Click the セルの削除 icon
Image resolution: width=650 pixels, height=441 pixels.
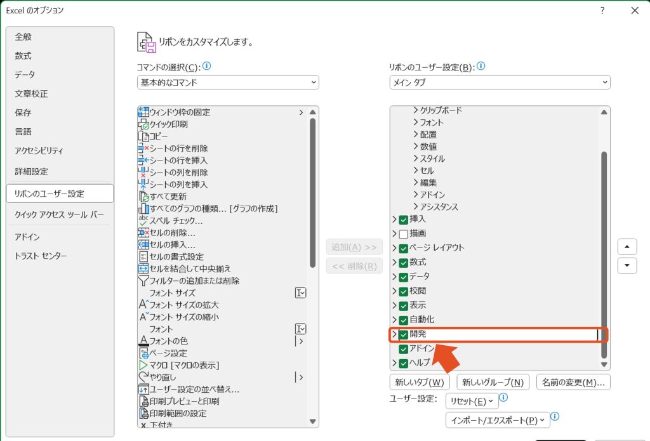[143, 232]
